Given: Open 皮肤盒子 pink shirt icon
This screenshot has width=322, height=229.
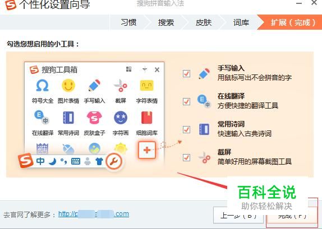Looking at the screenshot, I should 94,118.
